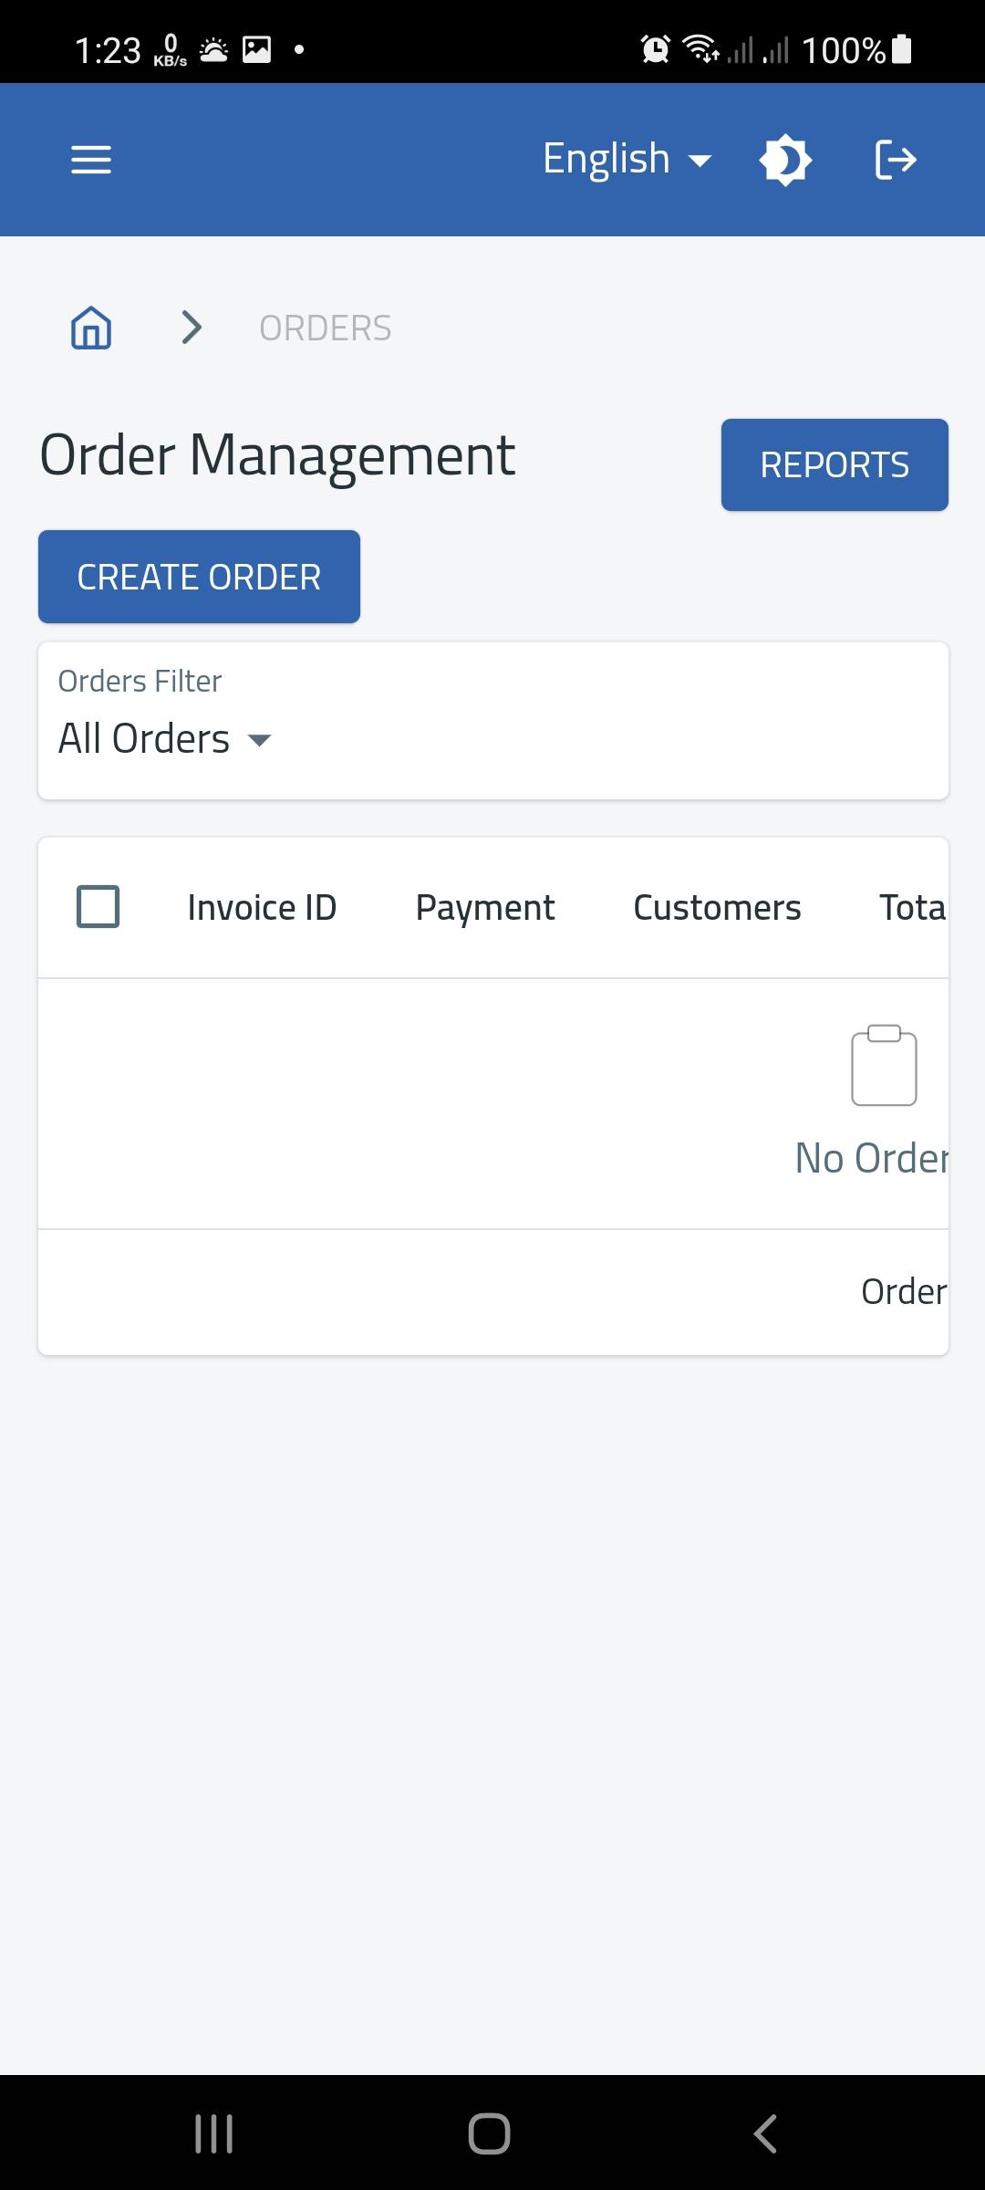The width and height of the screenshot is (985, 2190).
Task: Click the CREATE ORDER button
Action: (x=199, y=577)
